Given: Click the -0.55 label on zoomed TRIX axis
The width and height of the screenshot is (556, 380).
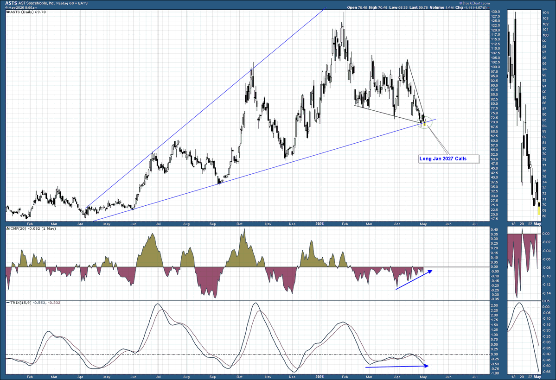Looking at the screenshot, I should (546, 372).
